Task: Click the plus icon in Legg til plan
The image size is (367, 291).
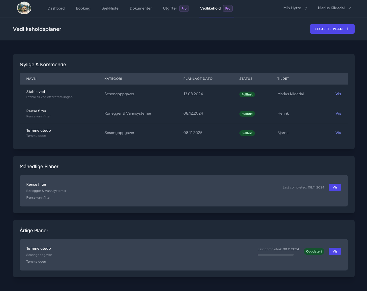Action: coord(348,29)
